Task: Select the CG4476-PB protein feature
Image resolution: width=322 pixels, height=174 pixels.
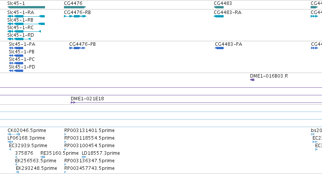Action: click(77, 48)
